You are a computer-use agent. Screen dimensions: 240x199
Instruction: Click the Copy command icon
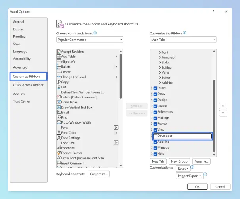point(59,82)
